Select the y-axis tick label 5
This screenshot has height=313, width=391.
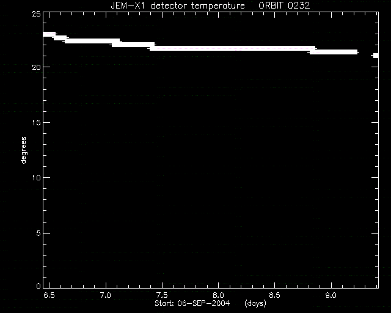point(38,233)
